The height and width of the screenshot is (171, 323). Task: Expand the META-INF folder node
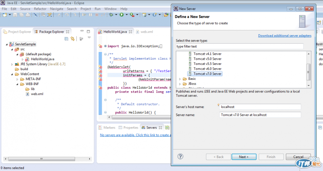[17, 79]
